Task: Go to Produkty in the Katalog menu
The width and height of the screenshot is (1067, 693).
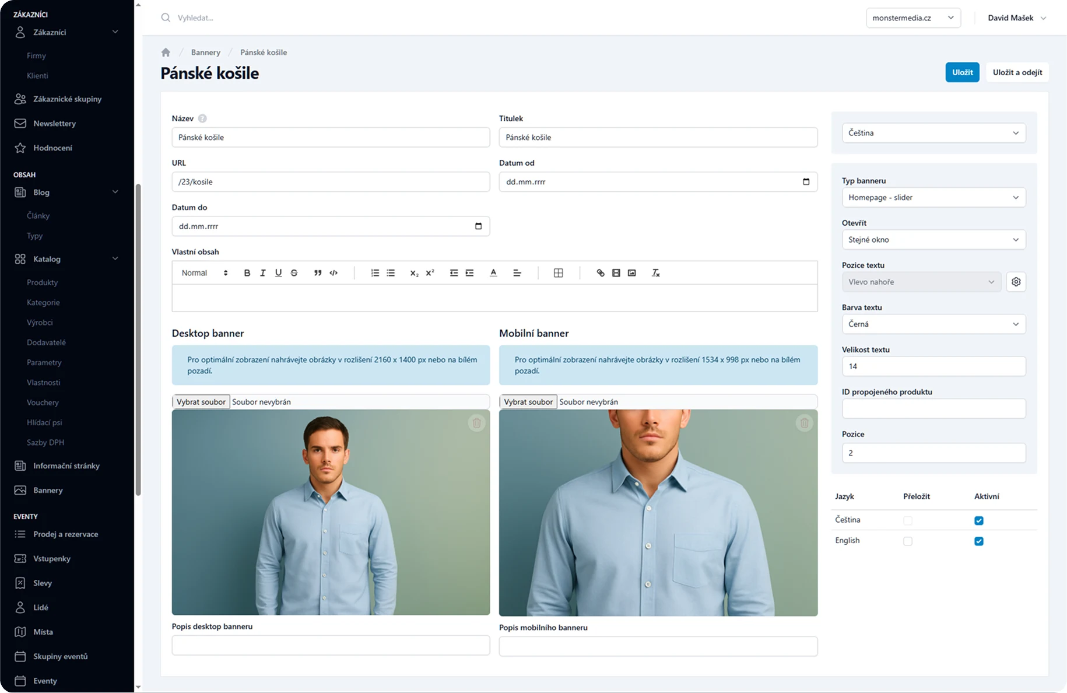Action: (42, 282)
